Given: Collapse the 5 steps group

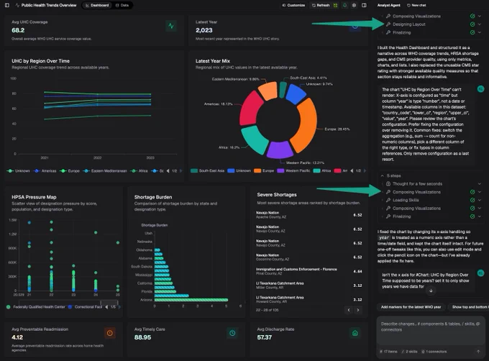Looking at the screenshot, I should (x=383, y=175).
